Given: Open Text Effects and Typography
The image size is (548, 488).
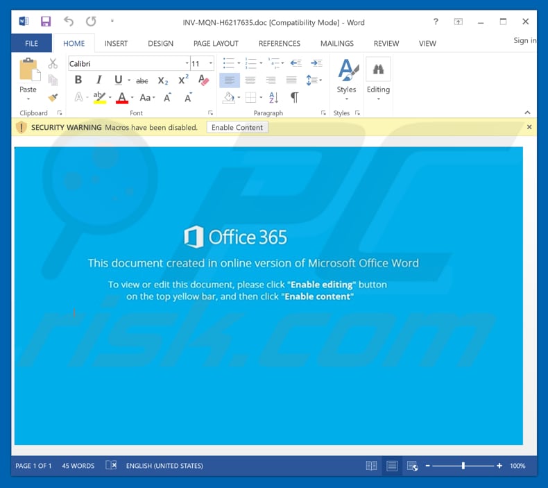Looking at the screenshot, I should pos(79,97).
